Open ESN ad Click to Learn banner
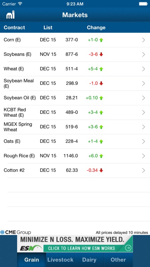The image size is (150, 267). [75, 244]
